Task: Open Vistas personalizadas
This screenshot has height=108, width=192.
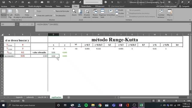Action: [27, 13]
